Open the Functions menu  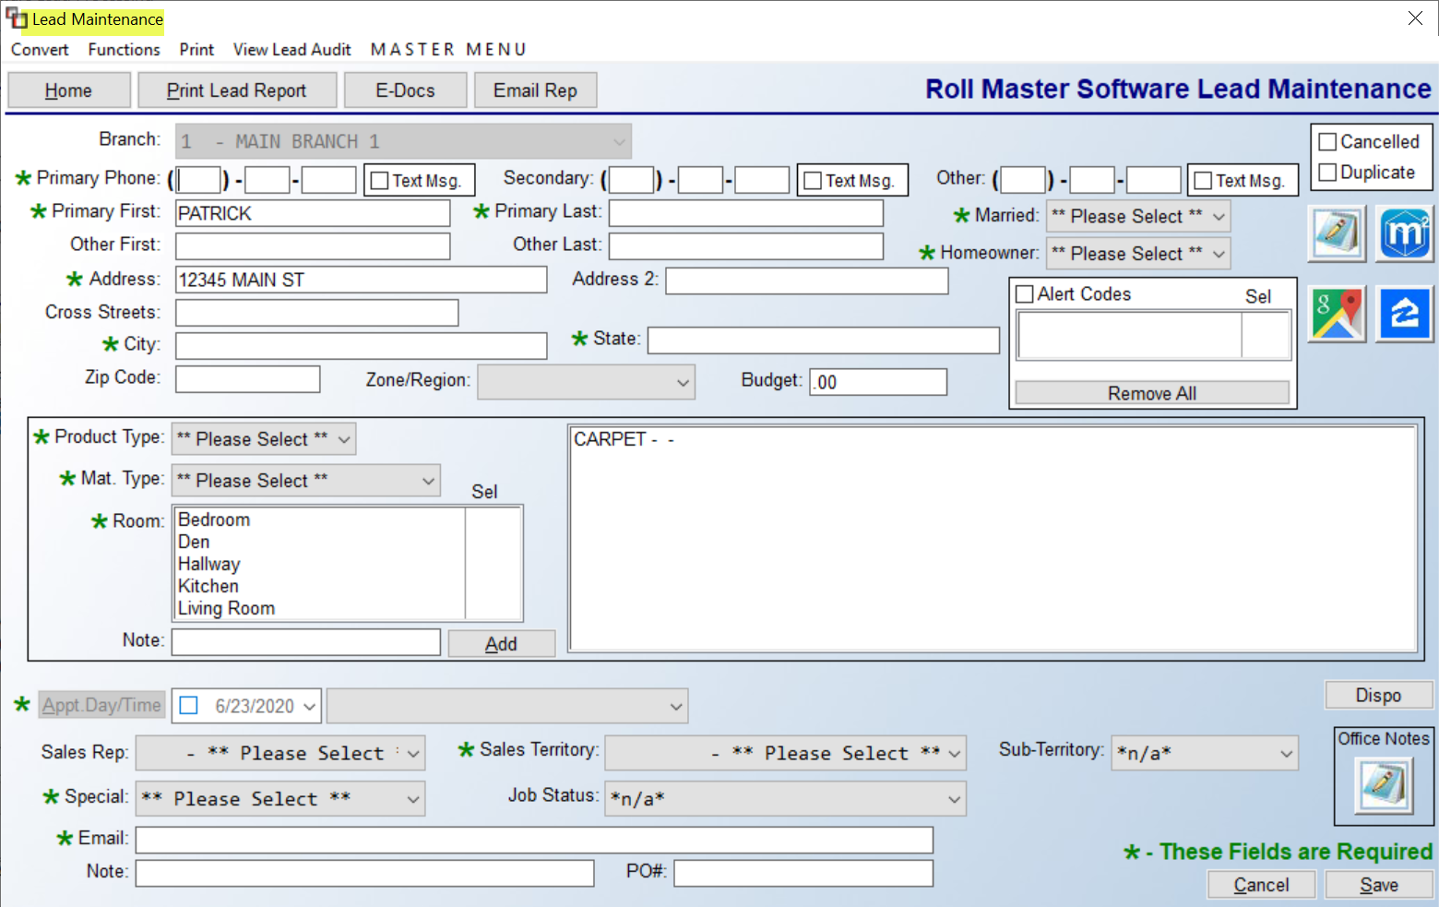coord(125,50)
